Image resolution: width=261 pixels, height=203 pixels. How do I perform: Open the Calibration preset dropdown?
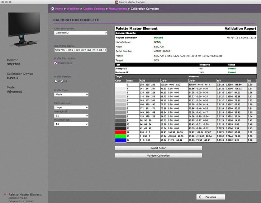click(x=81, y=33)
